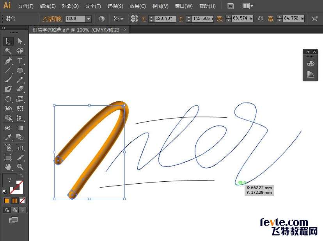Select the Rotate tool
Image resolution: width=323 pixels, height=241 pixels.
pos(8,99)
